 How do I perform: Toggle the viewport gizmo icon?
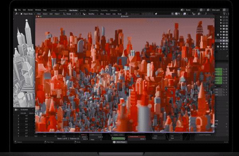tap(176, 14)
